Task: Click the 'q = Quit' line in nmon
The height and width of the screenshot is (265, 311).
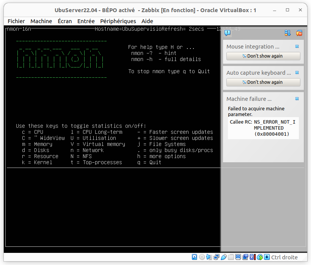Action: point(149,162)
